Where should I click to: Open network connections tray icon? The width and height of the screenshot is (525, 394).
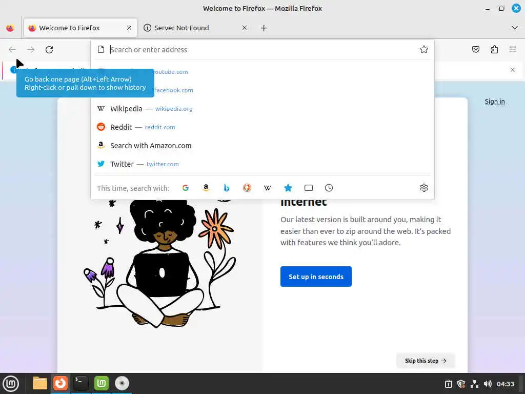(474, 384)
